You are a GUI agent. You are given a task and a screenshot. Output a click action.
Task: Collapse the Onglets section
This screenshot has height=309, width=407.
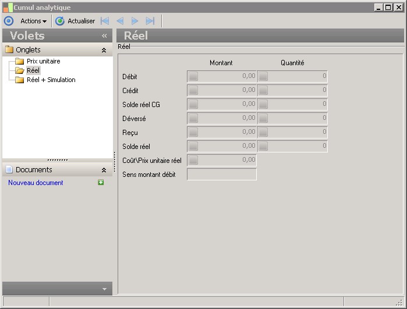pyautogui.click(x=104, y=50)
